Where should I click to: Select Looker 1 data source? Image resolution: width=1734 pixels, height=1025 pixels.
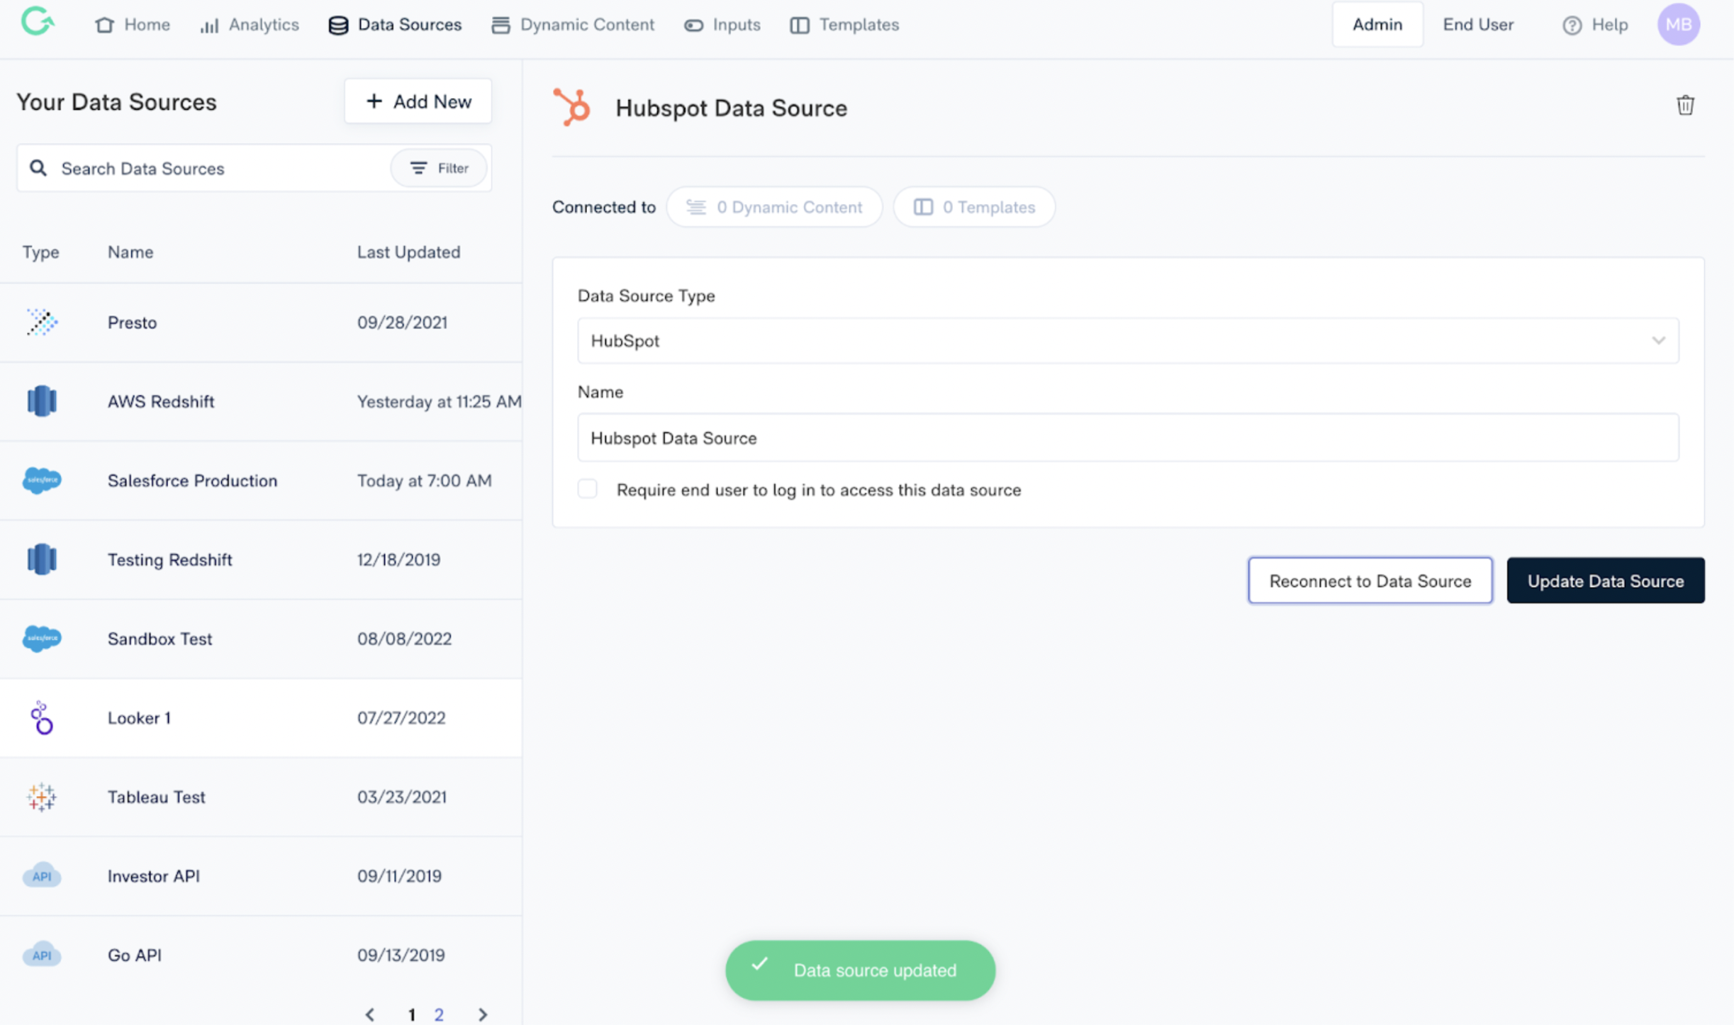(261, 717)
